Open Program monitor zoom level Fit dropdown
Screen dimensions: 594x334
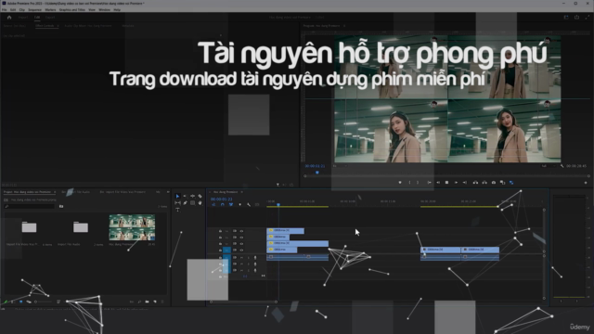point(340,166)
